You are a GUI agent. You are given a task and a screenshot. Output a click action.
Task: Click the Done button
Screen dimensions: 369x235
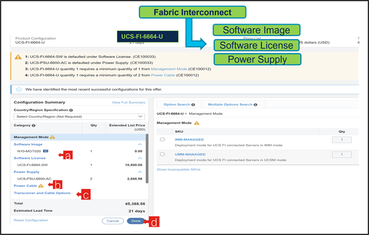pos(136,221)
